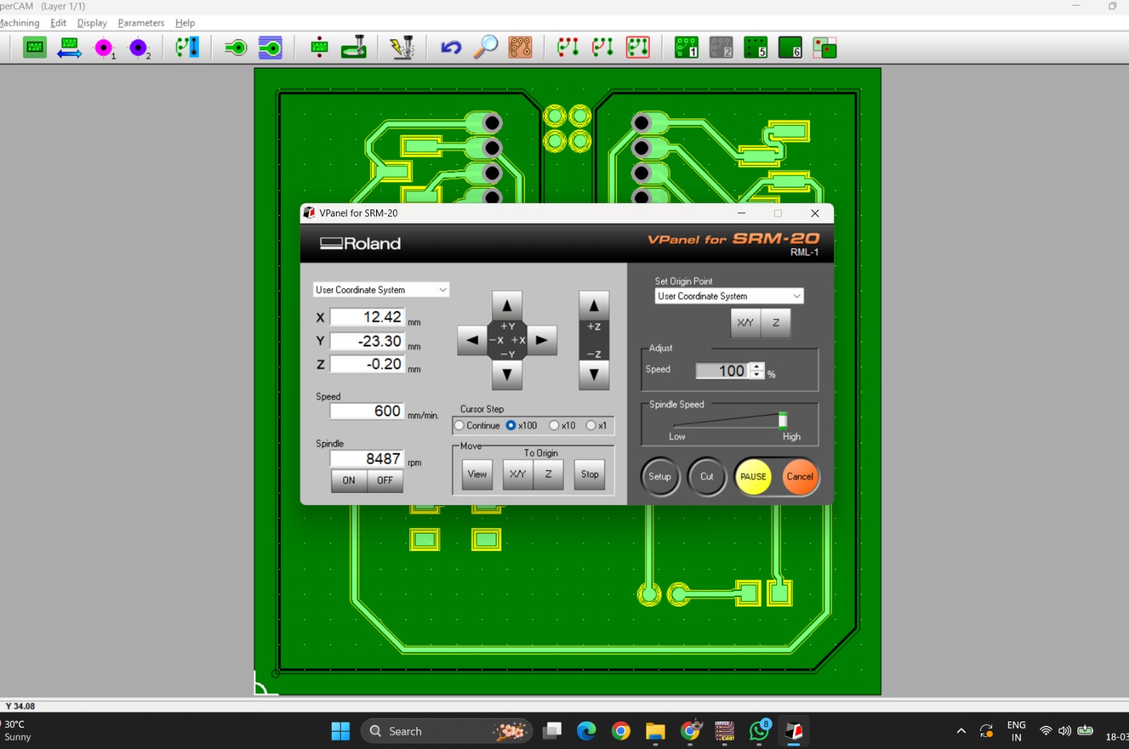Select the green layer 6 icon

tap(790, 48)
